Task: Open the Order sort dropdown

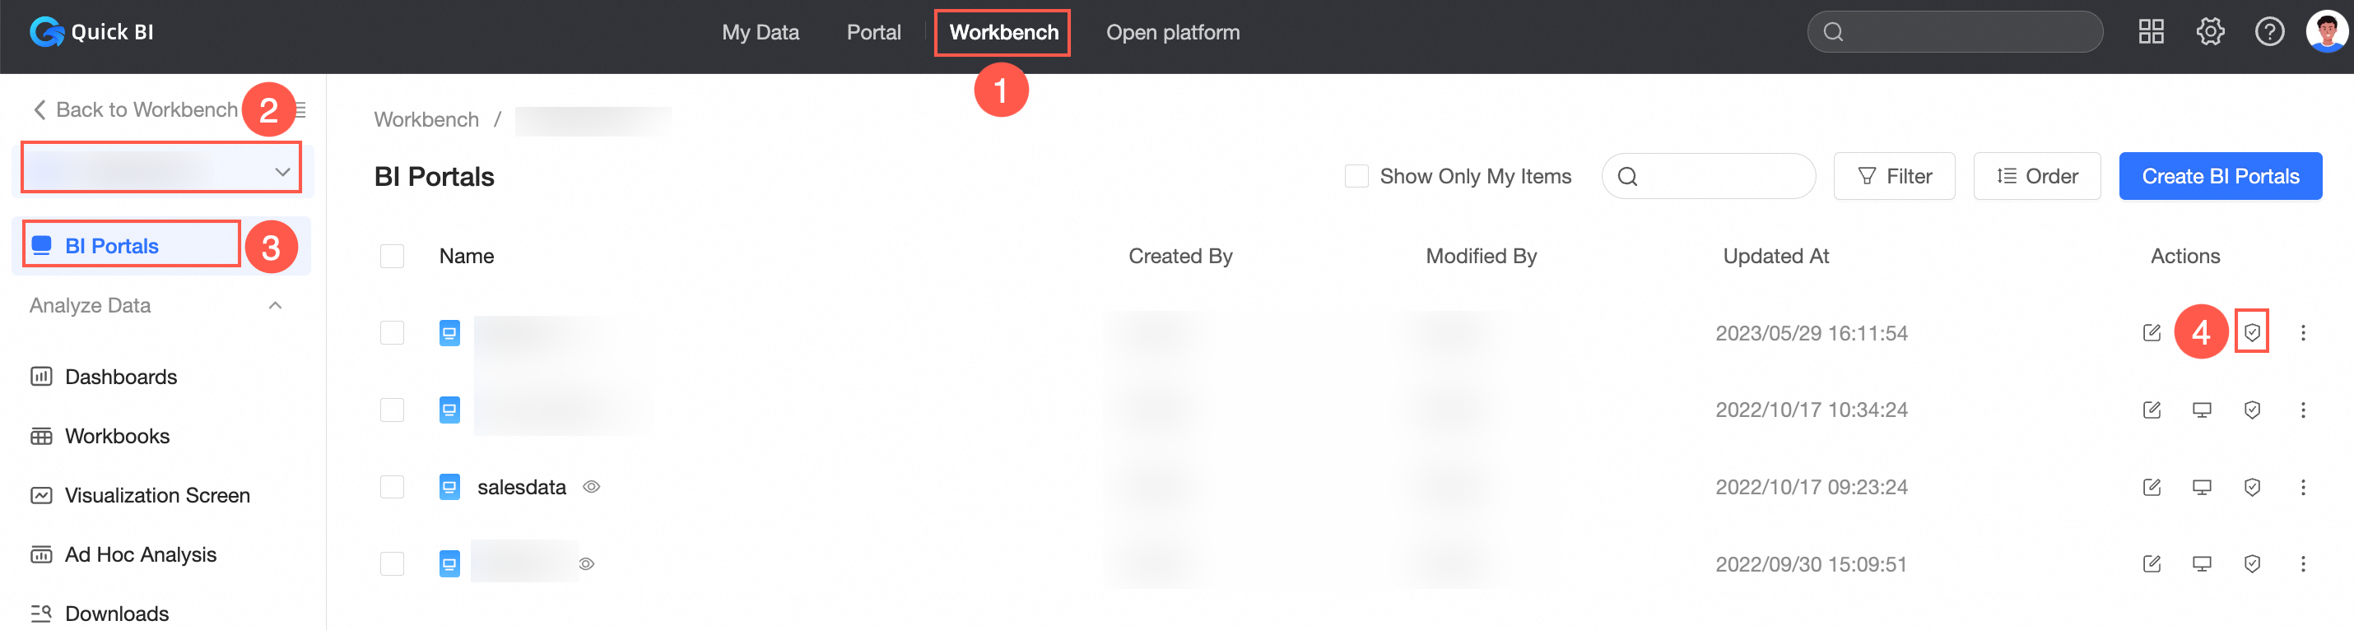Action: (x=2036, y=176)
